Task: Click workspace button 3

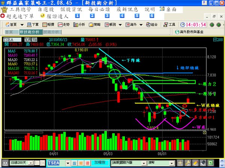Action: point(107,16)
